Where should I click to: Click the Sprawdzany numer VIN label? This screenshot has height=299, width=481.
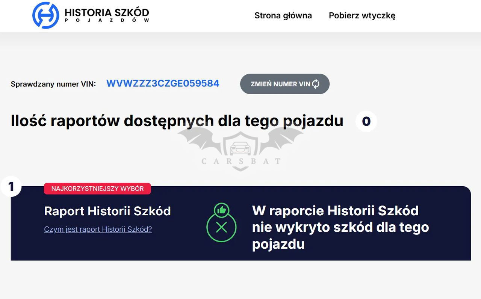[53, 84]
